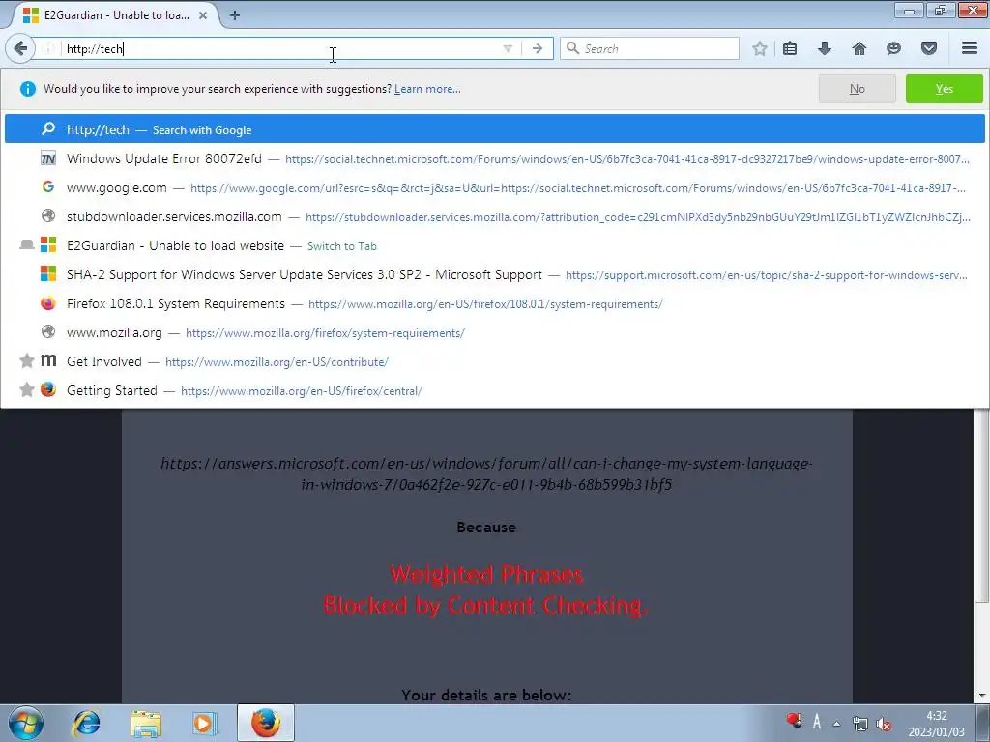
Task: Click the search magnifier icon in search box
Action: pos(572,48)
